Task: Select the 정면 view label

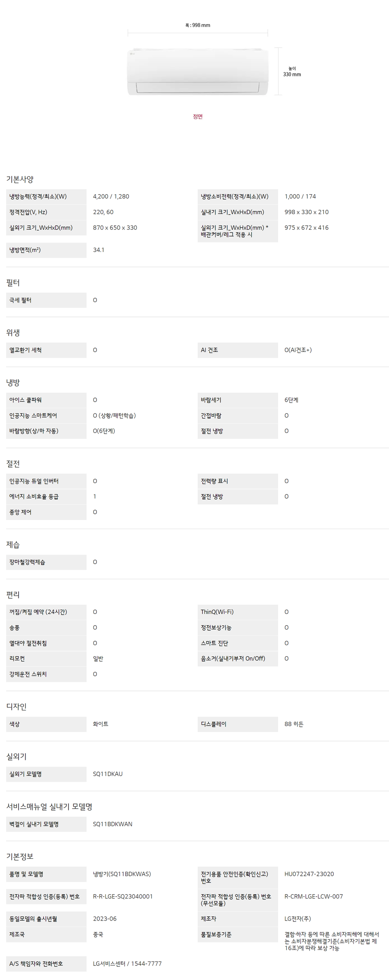Action: (198, 116)
